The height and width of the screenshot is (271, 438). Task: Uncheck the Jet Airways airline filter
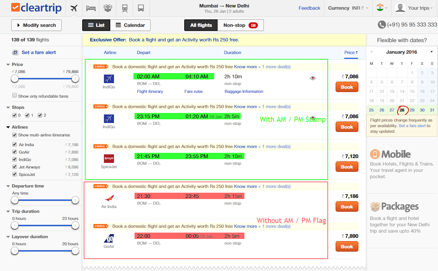click(x=15, y=167)
